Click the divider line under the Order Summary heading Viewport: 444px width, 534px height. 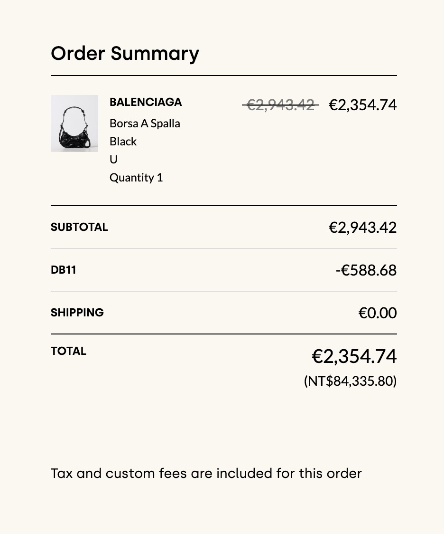pos(224,76)
